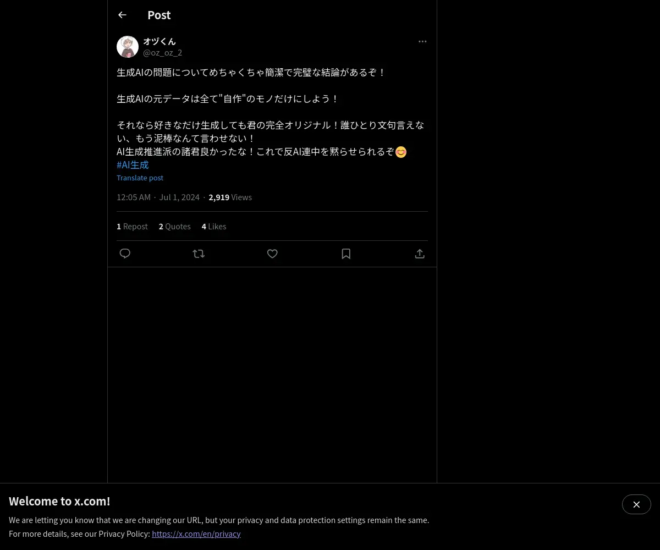Open the three-dot more options menu
This screenshot has height=550, width=660.
[x=422, y=41]
